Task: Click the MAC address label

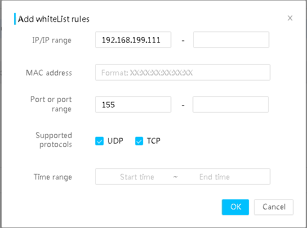Action: 49,73
